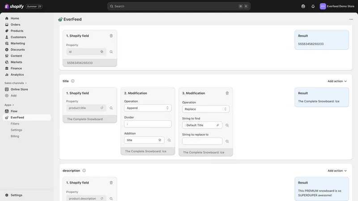
Task: Focus the top Search bar
Action: coord(179,6)
